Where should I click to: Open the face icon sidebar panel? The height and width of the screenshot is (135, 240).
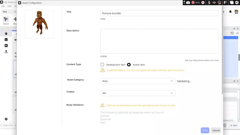[6, 39]
